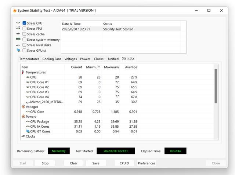Switch to the Unified tab
235x175 pixels.
tap(113, 59)
